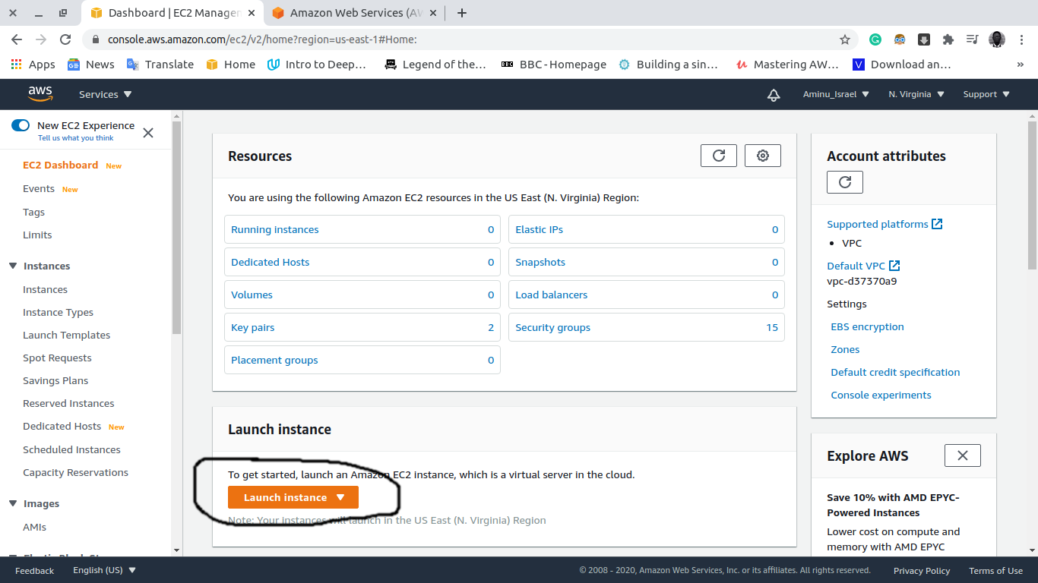Refresh the Account attributes panel

click(x=845, y=182)
